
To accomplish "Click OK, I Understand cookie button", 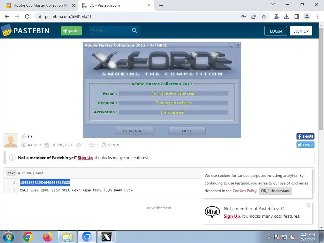I will 276,191.
